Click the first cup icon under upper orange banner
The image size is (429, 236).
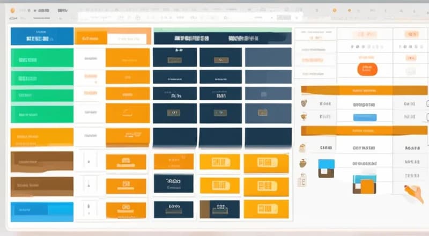304,102
